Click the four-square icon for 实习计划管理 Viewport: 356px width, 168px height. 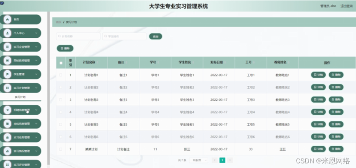(8, 88)
